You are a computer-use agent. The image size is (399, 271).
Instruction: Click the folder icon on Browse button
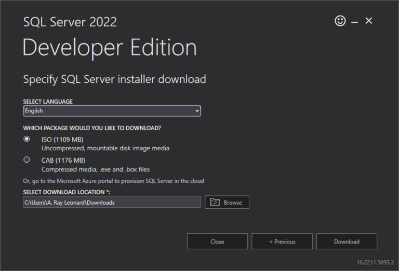tap(215, 202)
